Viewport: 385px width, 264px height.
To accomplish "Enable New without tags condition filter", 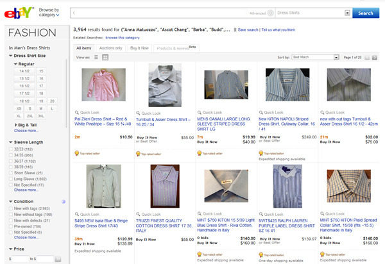I will click(x=11, y=215).
